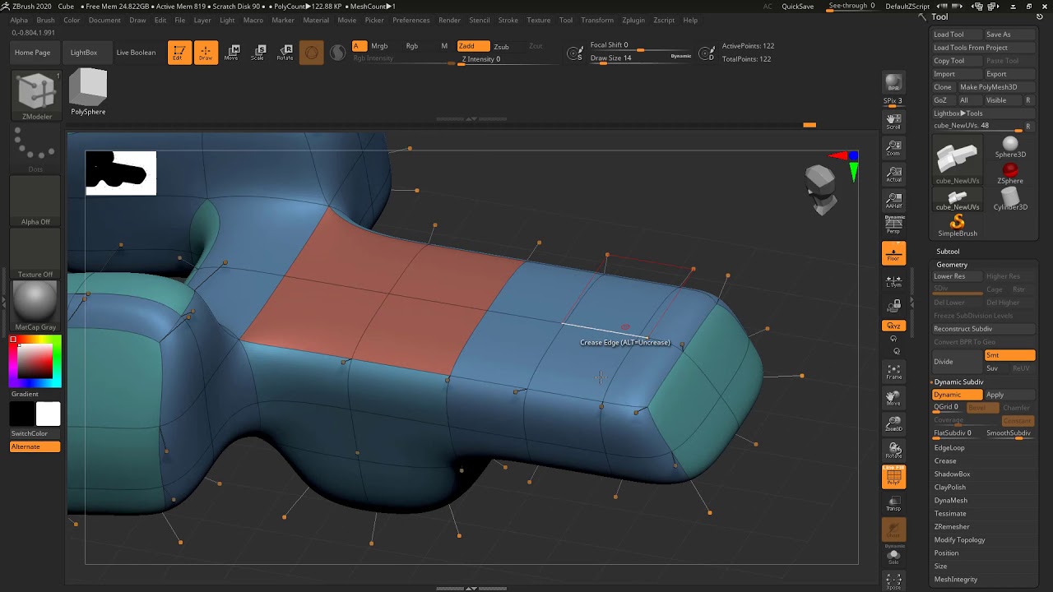Click the Zoom3D icon
This screenshot has height=592, width=1053.
pyautogui.click(x=893, y=424)
